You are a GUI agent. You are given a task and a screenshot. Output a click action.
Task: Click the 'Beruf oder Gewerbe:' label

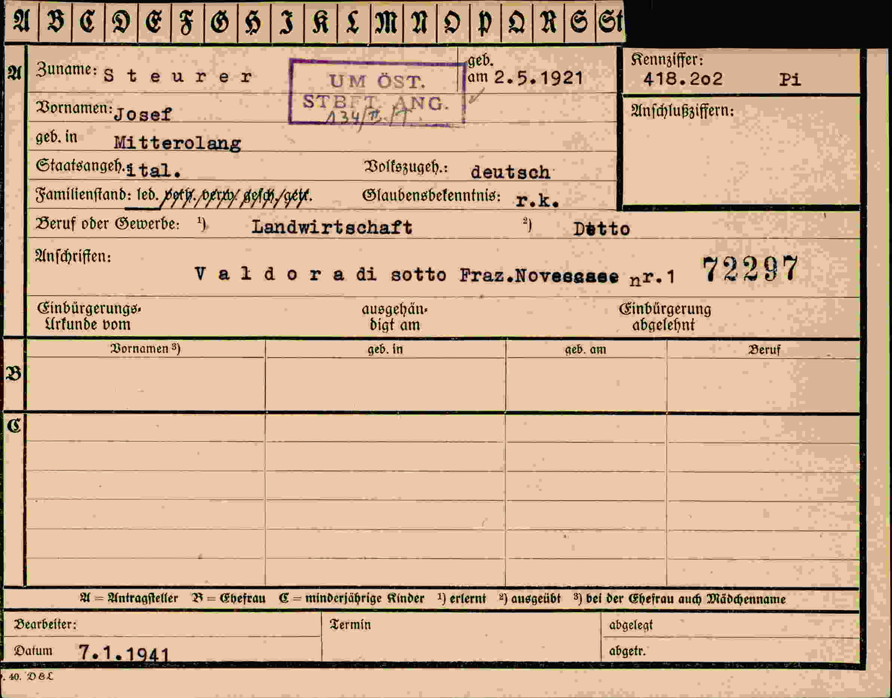point(107,224)
